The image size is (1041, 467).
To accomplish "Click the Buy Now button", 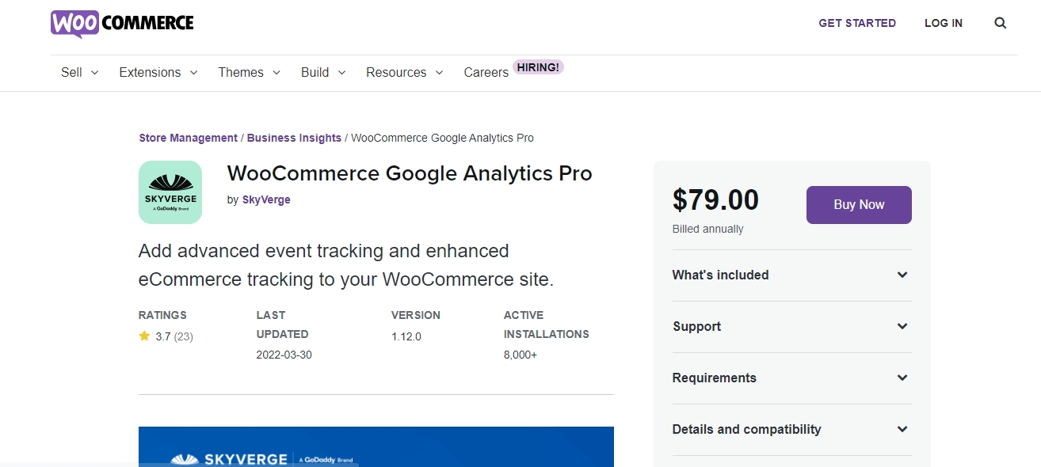I will point(859,205).
